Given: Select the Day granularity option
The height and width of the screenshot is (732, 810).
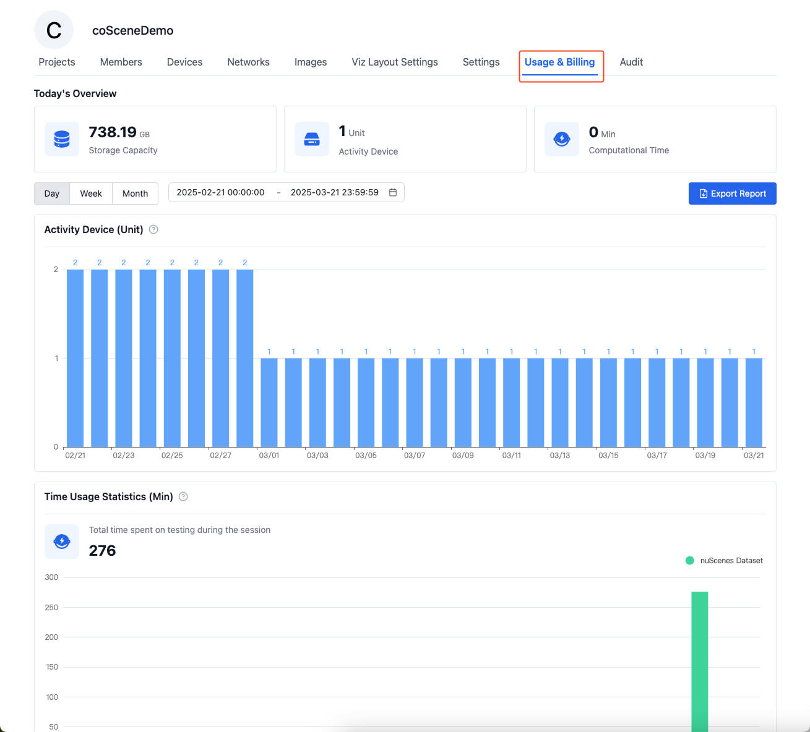Looking at the screenshot, I should click(x=52, y=194).
